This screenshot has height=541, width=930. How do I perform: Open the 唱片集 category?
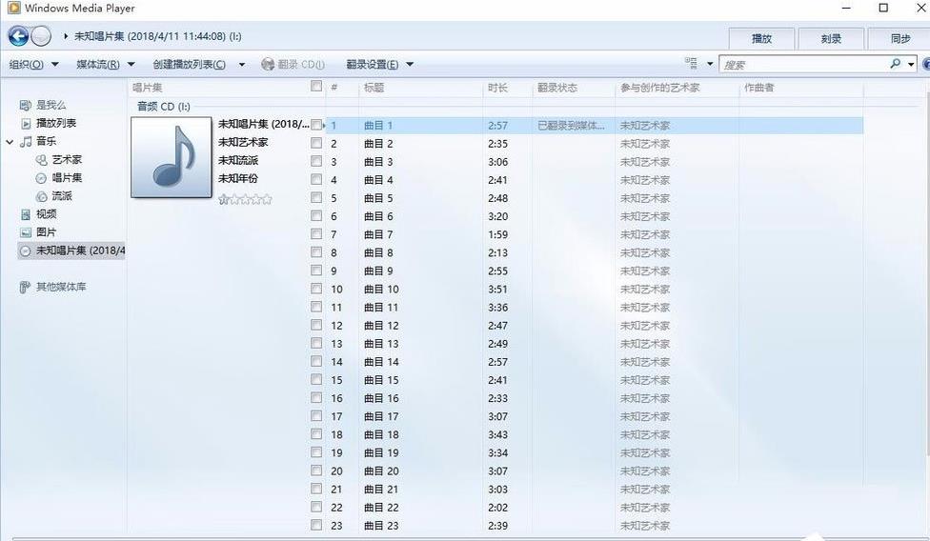point(67,178)
